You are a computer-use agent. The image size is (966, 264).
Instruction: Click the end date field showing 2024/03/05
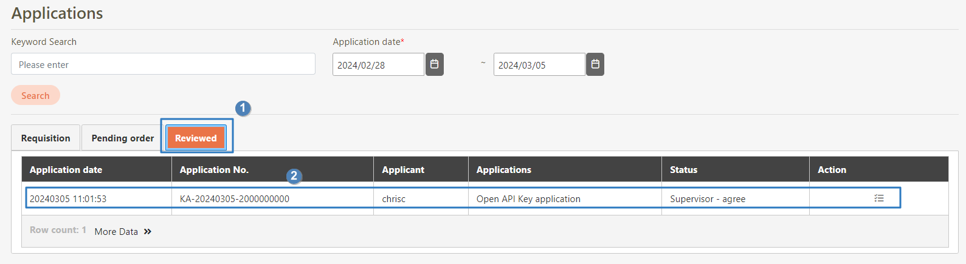pos(539,65)
